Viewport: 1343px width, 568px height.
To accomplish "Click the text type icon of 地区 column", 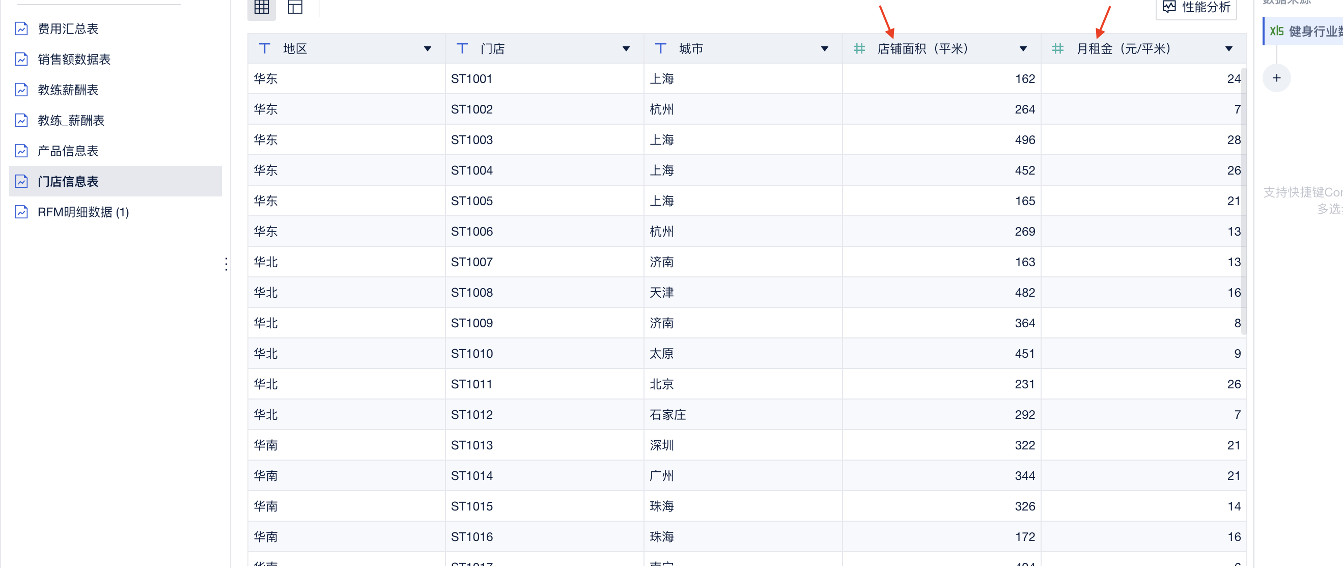I will click(x=265, y=49).
